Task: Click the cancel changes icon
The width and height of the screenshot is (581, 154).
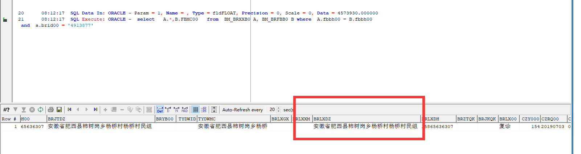Action: (x=139, y=110)
